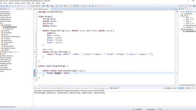Toggle Scroll Lock in Console toolbar
Image resolution: width=196 pixels, height=110 pixels.
pyautogui.click(x=175, y=88)
